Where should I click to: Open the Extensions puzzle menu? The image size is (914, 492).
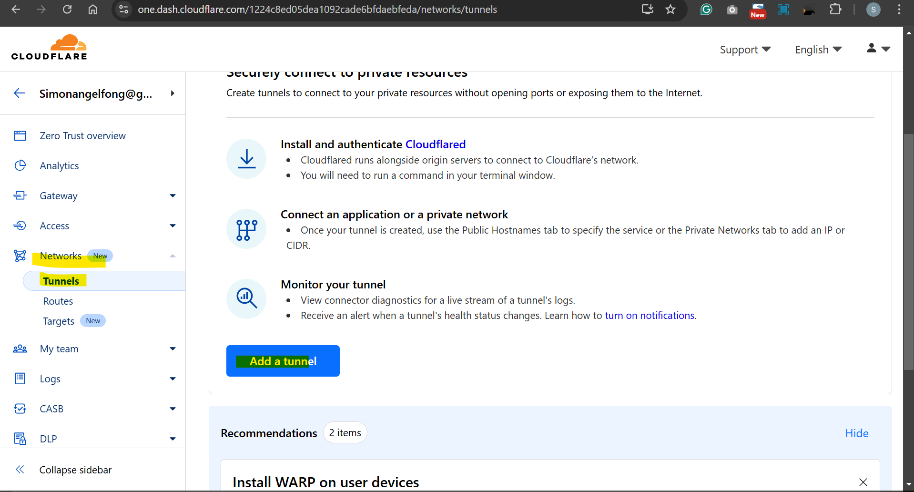click(x=835, y=10)
